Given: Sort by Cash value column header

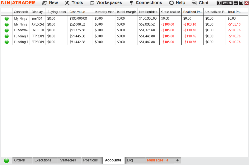Looking at the screenshot, I should click(x=80, y=12).
